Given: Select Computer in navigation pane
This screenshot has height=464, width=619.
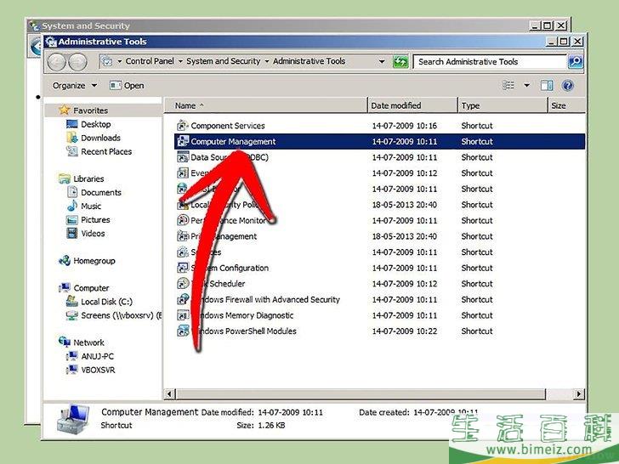Looking at the screenshot, I should 84,288.
